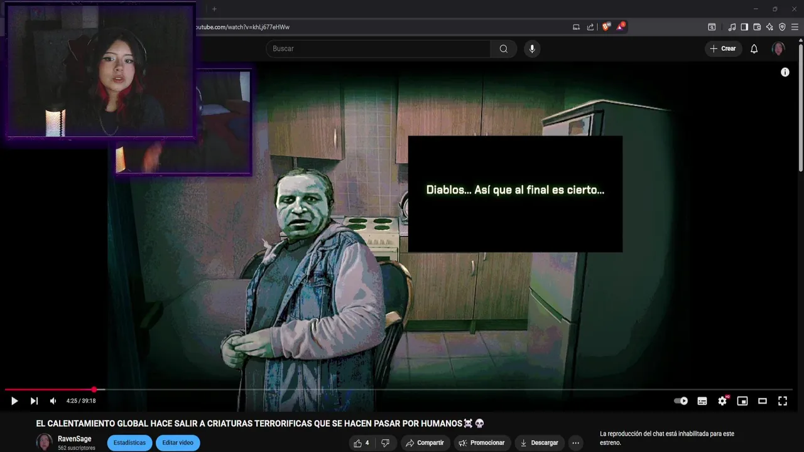Open the Brave Shields lion icon

[x=606, y=27]
